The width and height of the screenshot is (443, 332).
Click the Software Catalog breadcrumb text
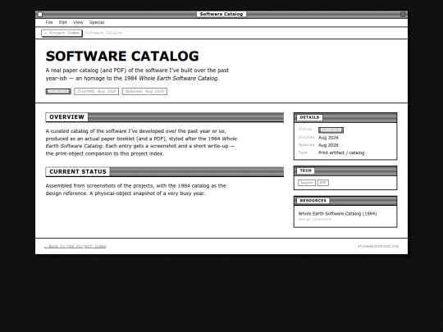103,33
